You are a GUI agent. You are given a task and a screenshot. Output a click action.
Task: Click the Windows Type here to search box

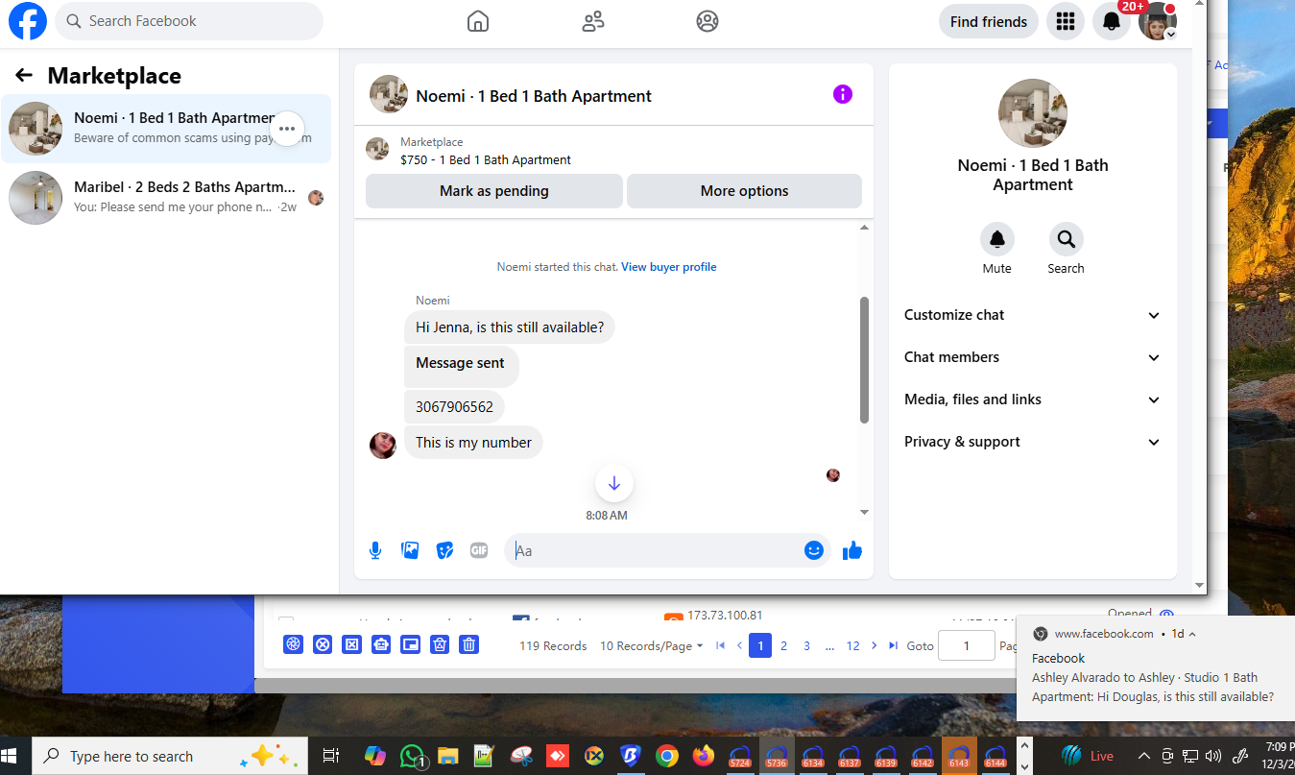[170, 756]
